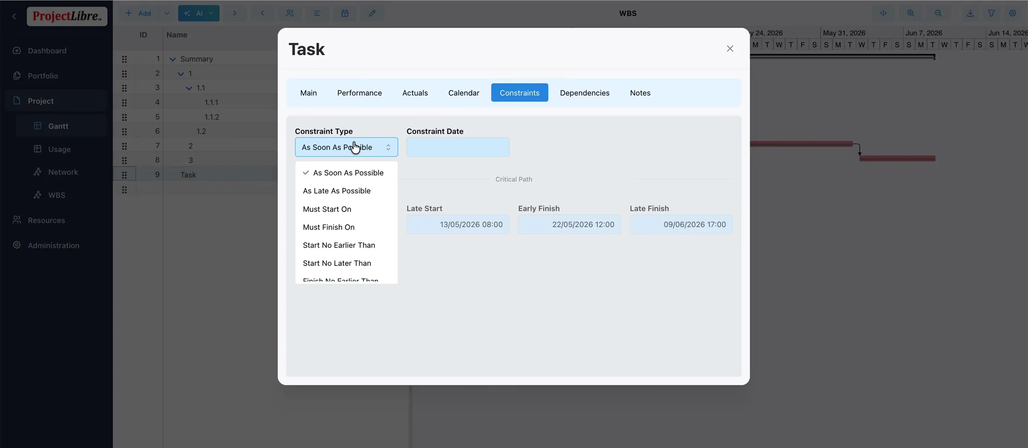This screenshot has height=448, width=1028.
Task: Click the assign resources people icon
Action: (290, 13)
